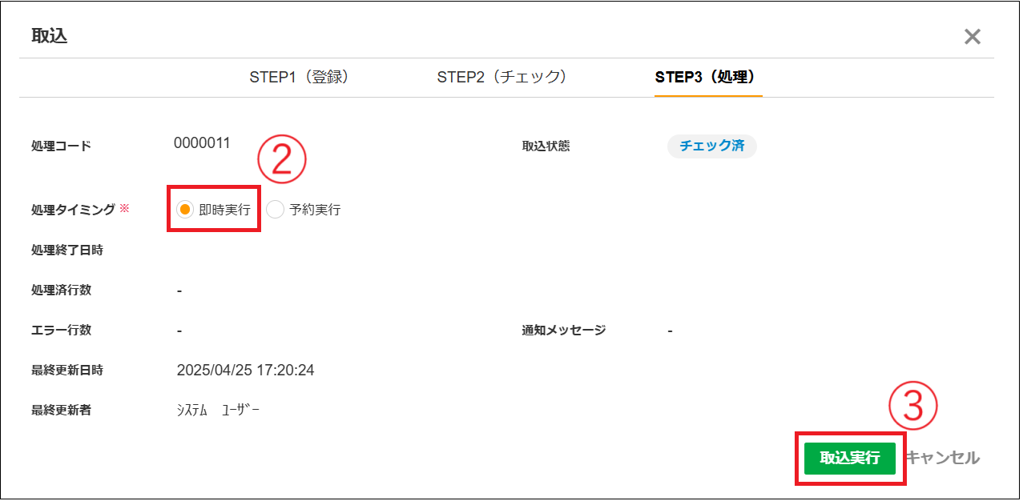This screenshot has height=501, width=1023.
Task: Select the STEP3（処理） tab
Action: (707, 78)
